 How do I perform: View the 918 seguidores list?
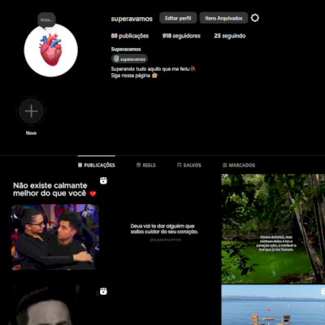[181, 36]
